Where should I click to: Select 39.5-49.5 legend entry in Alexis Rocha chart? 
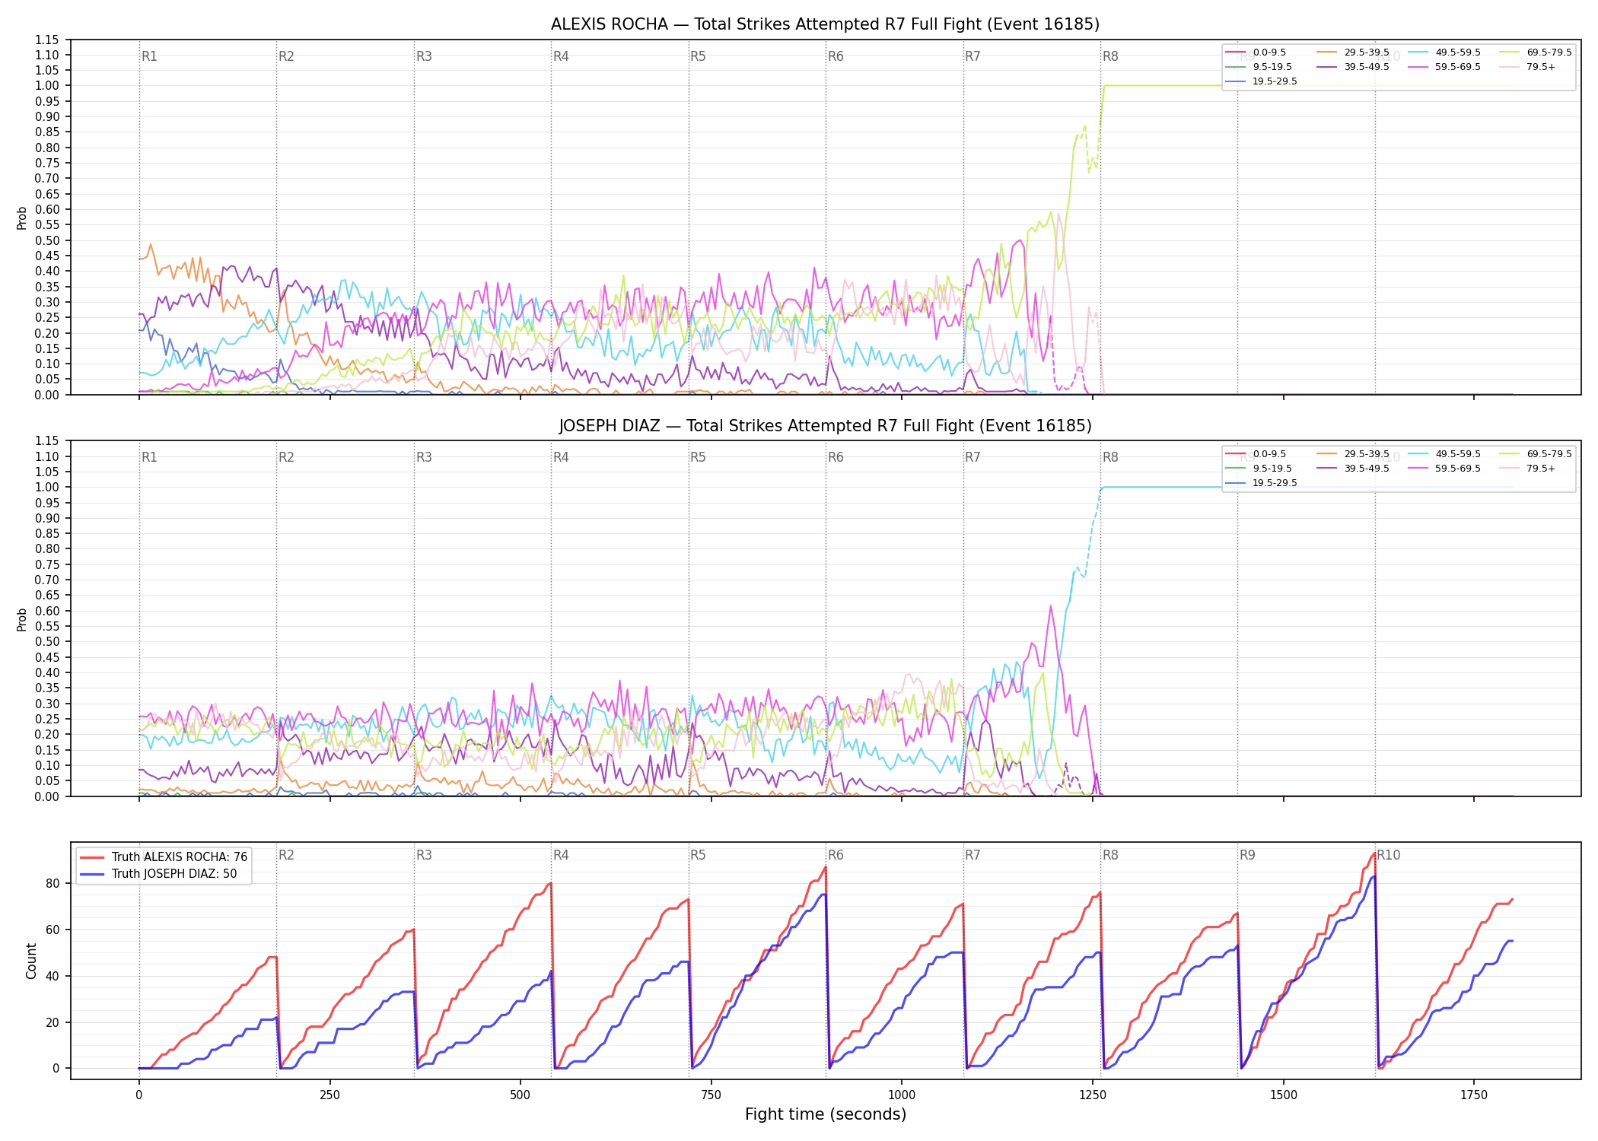[1353, 67]
